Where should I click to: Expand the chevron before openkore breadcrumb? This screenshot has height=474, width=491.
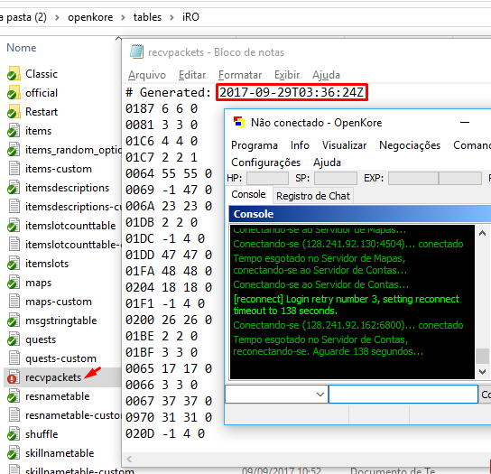click(57, 17)
